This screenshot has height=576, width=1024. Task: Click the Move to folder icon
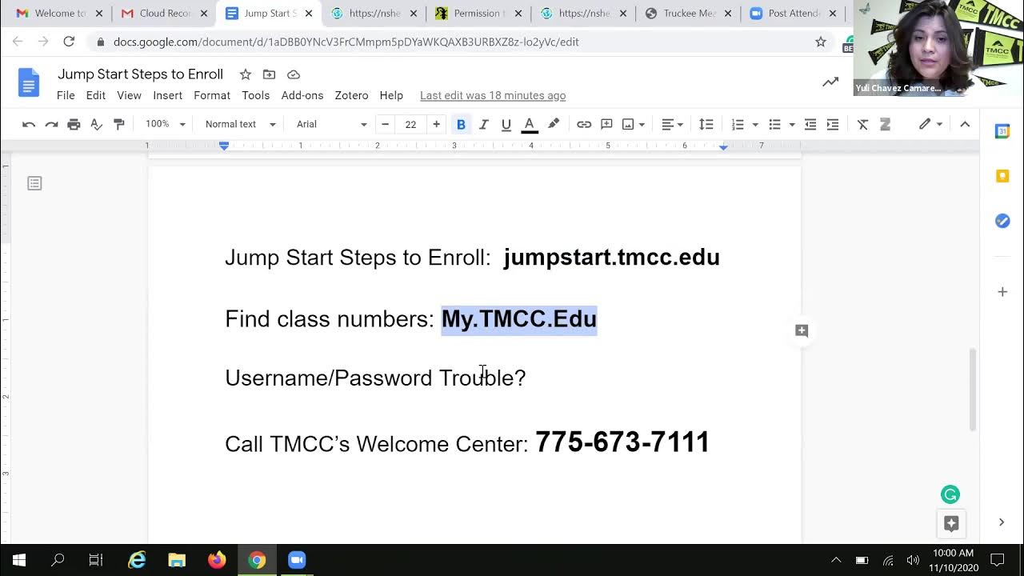tap(269, 74)
